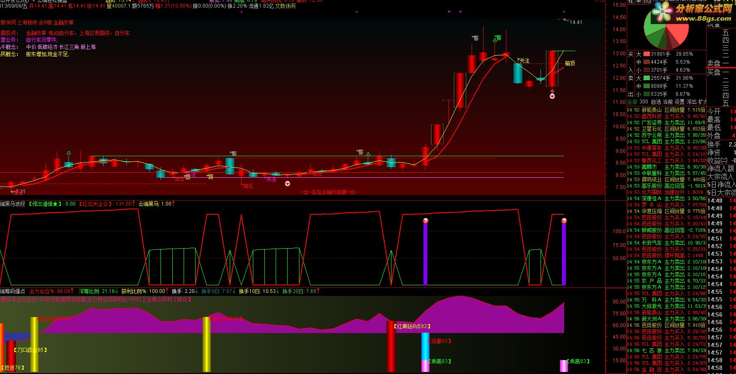This screenshot has width=736, height=374.
Task: Select the 中联重科 主力卖出 row
Action: point(666,173)
